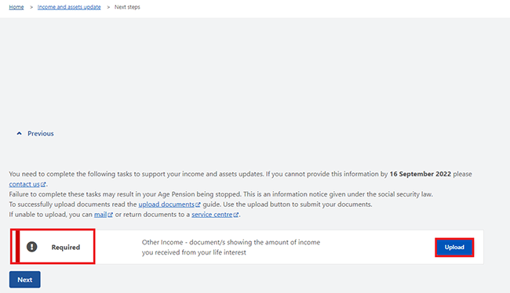Screen dimensions: 510x293
Task: Click external link icon next to mail
Action: click(x=111, y=215)
